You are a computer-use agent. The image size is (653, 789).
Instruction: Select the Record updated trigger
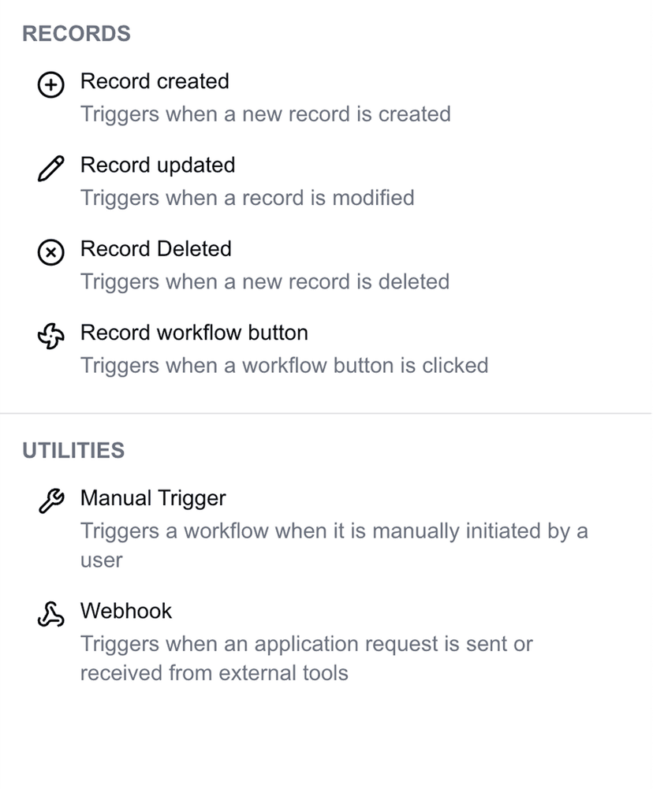coord(157,166)
